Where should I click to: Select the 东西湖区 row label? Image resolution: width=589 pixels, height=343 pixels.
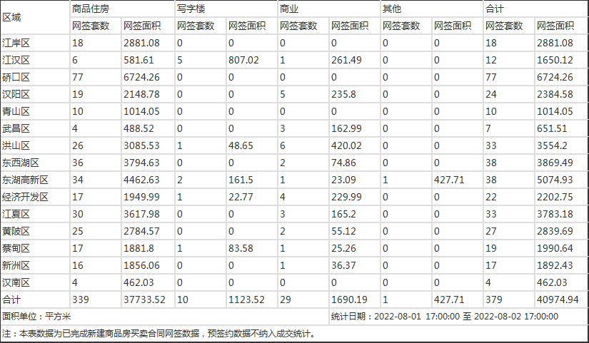coord(21,163)
